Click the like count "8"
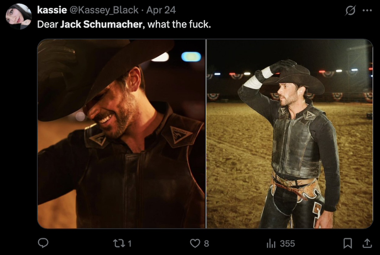Screen dimensions: 380x255 point(206,244)
